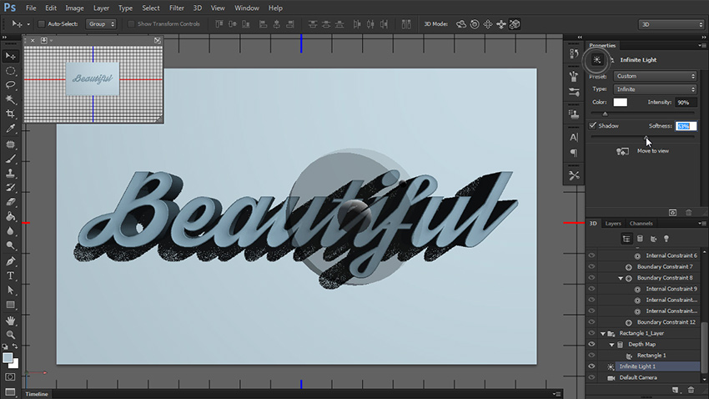709x399 pixels.
Task: Open the light Type dropdown
Action: coord(655,88)
